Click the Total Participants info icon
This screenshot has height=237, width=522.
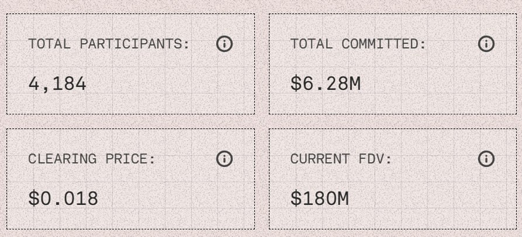pyautogui.click(x=224, y=44)
